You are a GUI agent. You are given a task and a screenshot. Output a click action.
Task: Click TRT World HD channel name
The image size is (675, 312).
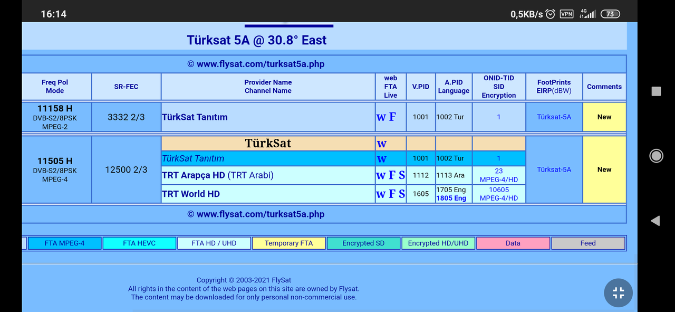(x=191, y=194)
